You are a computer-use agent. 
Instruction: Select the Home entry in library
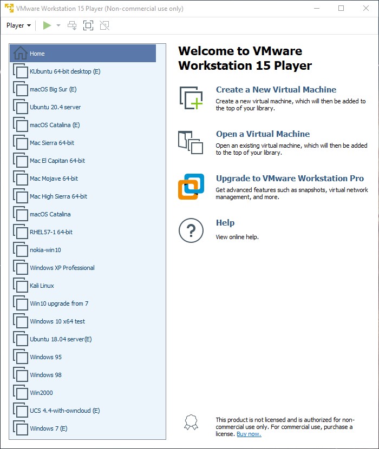coord(83,53)
